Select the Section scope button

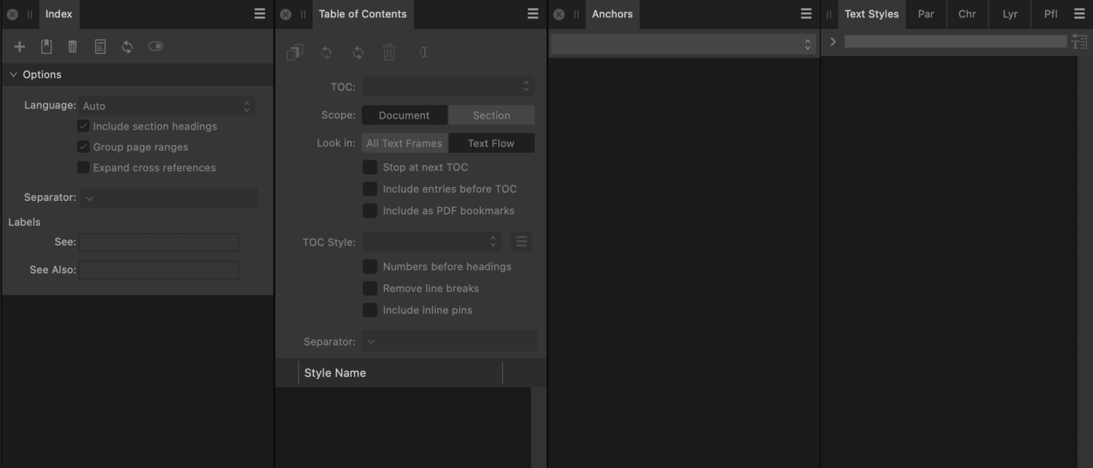pyautogui.click(x=491, y=114)
